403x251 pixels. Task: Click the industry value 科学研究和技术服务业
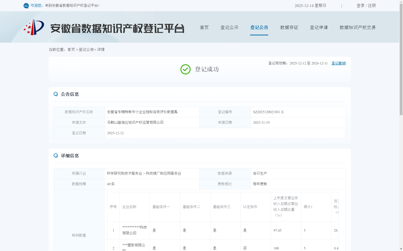tap(124, 173)
